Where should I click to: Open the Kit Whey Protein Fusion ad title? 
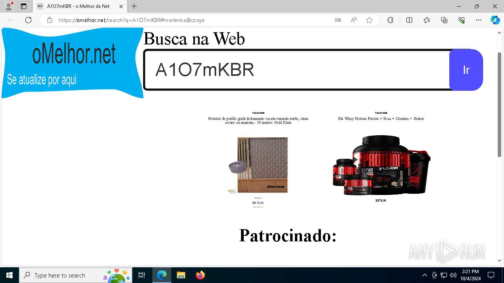[381, 118]
